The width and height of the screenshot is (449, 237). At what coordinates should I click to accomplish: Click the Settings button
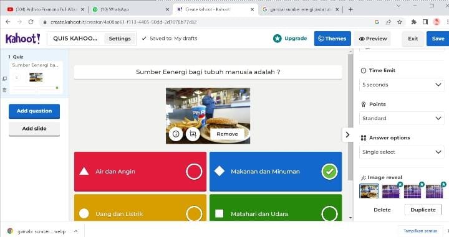[x=120, y=39]
